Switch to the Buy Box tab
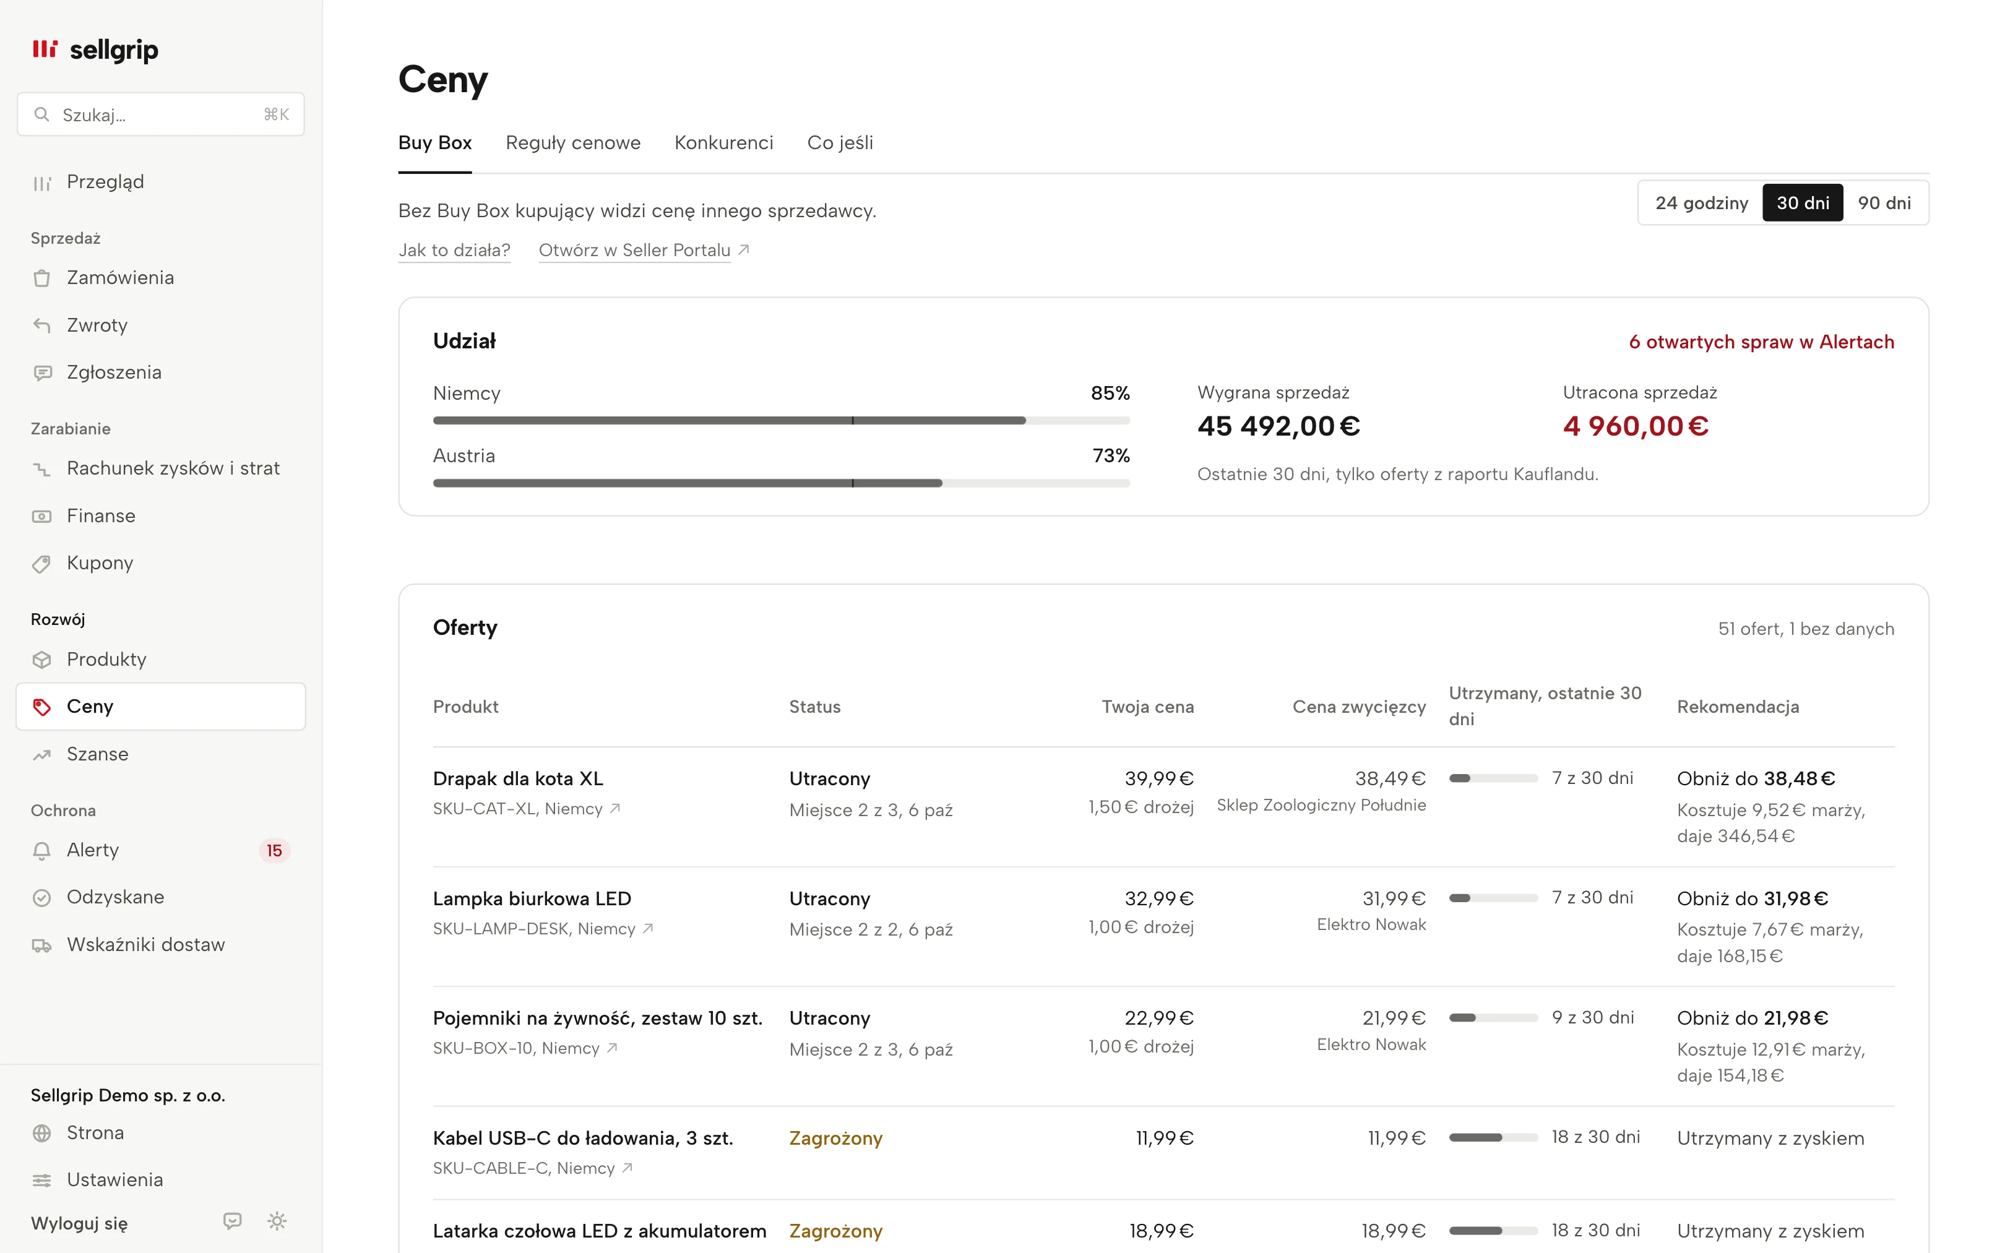Image resolution: width=2005 pixels, height=1253 pixels. [x=435, y=142]
